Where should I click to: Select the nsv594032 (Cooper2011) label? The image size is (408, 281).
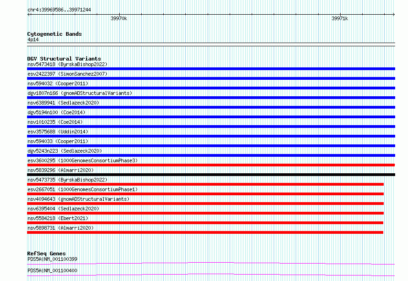coord(58,83)
